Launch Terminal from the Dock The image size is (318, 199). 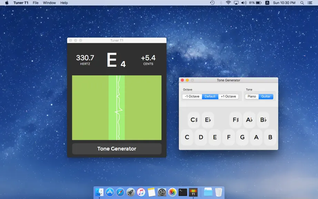pyautogui.click(x=183, y=192)
